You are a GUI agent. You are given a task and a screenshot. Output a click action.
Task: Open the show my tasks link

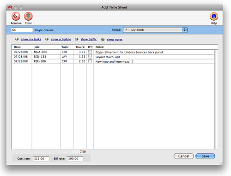coord(31,39)
